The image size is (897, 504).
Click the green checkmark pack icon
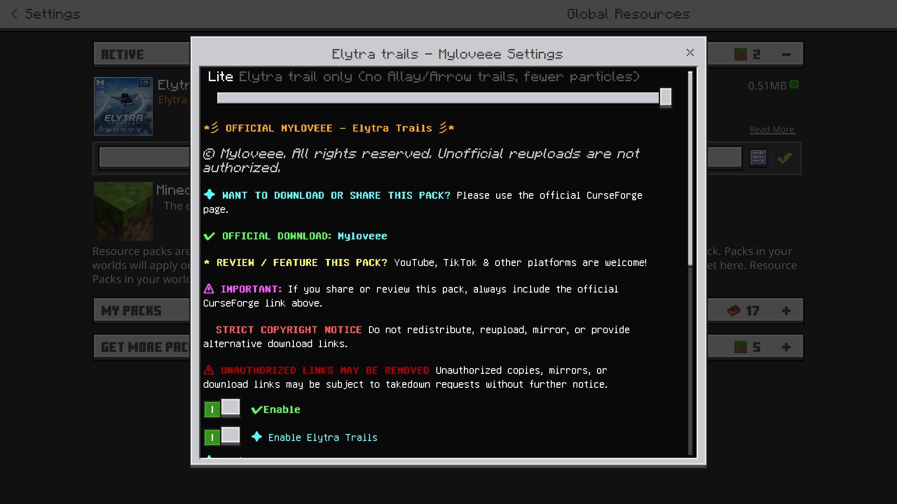784,158
